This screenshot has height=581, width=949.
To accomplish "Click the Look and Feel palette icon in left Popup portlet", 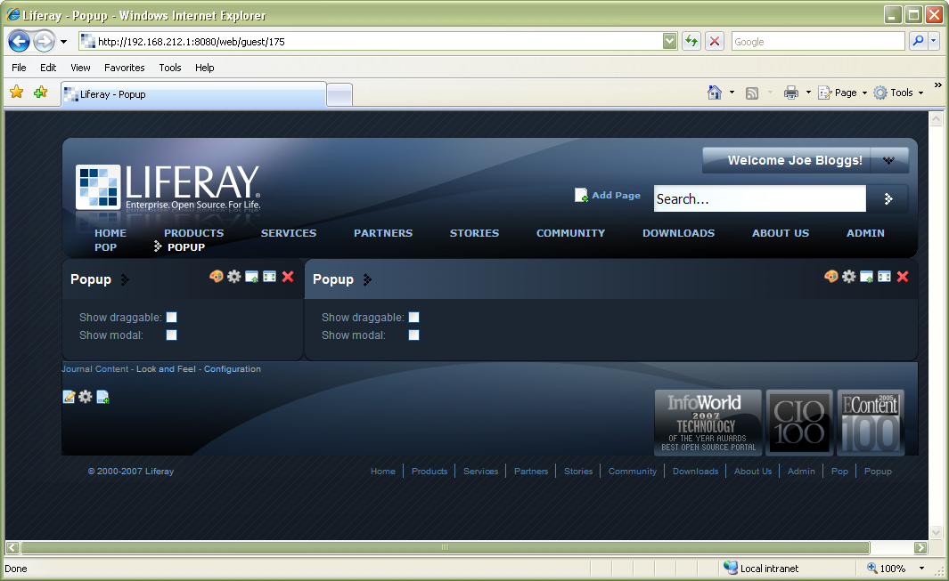I will [216, 277].
